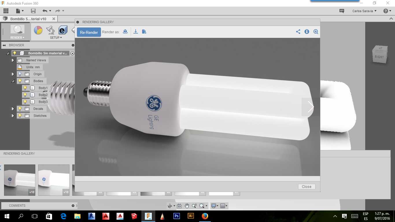Toggle the Bodies folder light bulb
The height and width of the screenshot is (222, 395).
[x=20, y=81]
